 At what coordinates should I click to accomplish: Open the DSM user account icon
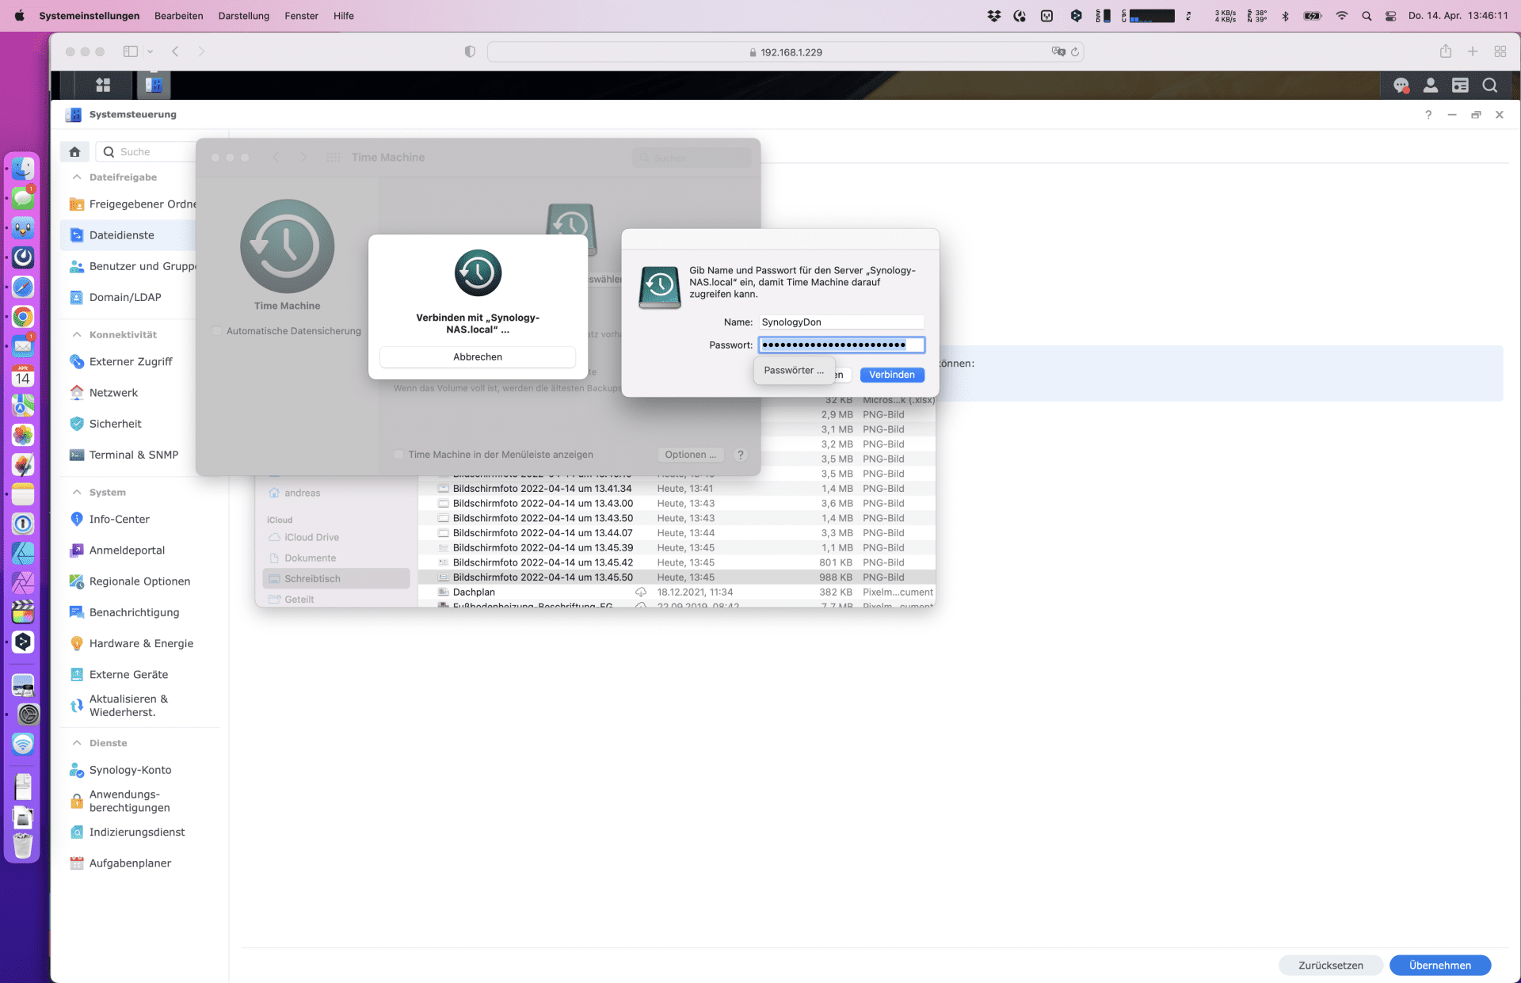(x=1431, y=86)
